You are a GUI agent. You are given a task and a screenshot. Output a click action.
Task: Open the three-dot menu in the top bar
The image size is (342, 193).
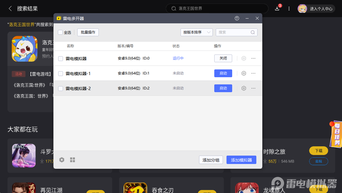[x=289, y=9]
